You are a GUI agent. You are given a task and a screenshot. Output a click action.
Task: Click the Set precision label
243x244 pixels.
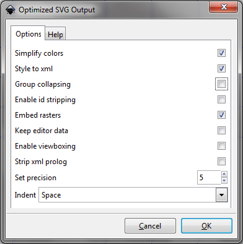[35, 178]
